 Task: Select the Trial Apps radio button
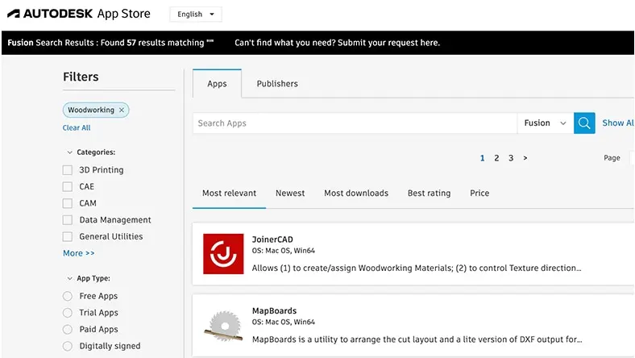[x=68, y=313]
